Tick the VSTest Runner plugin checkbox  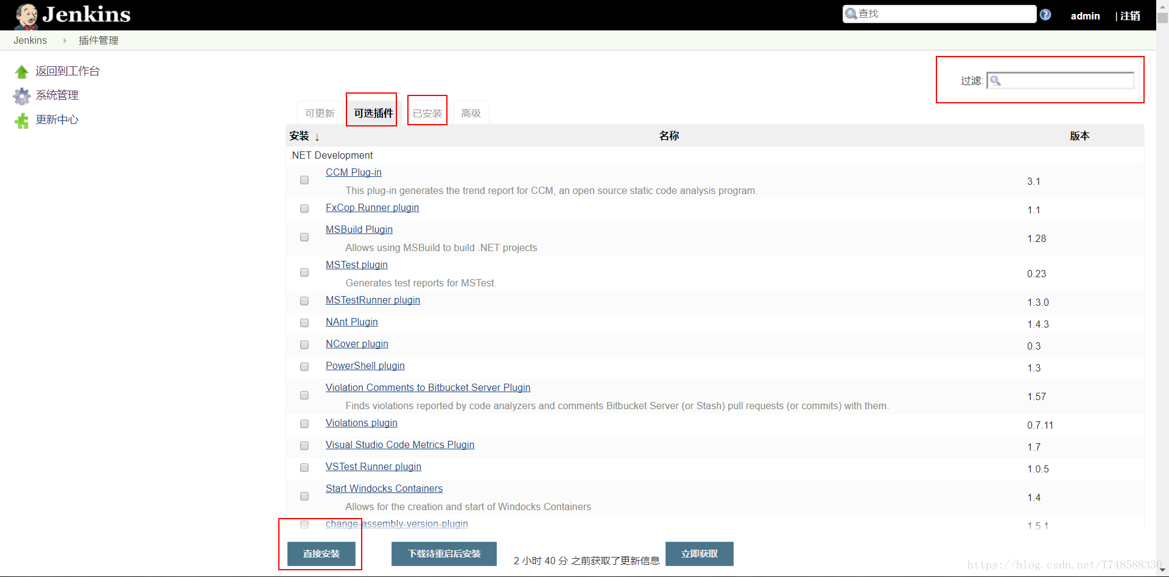pyautogui.click(x=304, y=468)
